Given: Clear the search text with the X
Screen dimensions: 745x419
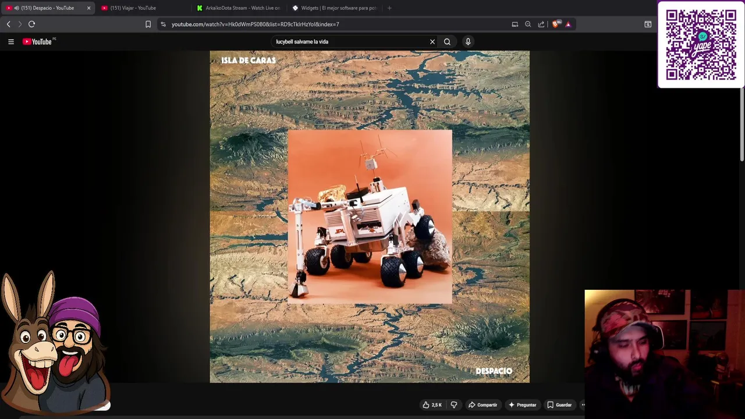Looking at the screenshot, I should coord(432,41).
